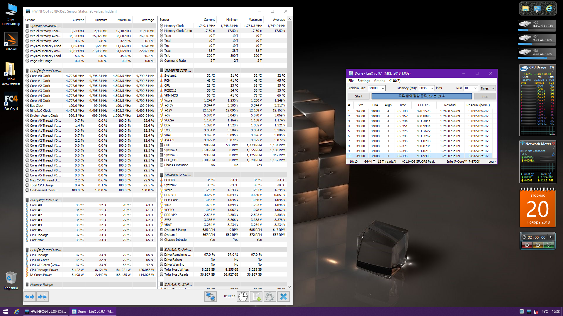Click the collapse columns arrows icon
This screenshot has height=316, width=563.
click(42, 297)
